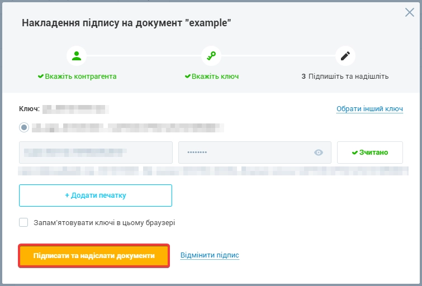
Task: Click the pencil sign-and-send step icon
Action: [x=345, y=56]
